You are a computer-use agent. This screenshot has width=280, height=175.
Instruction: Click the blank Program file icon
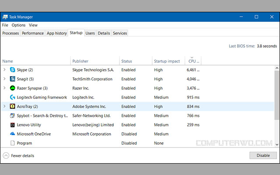[x=13, y=143]
